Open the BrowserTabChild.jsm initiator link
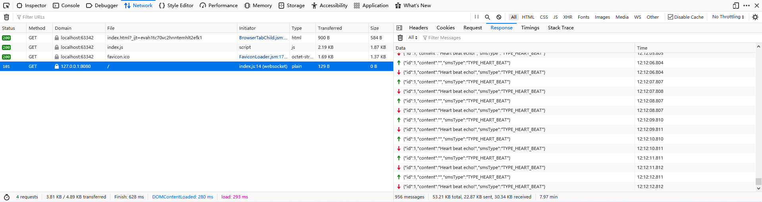The image size is (762, 202). point(263,38)
